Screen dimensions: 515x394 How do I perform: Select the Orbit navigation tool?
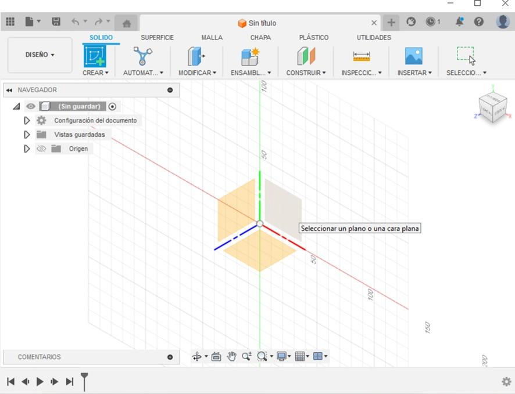tap(197, 356)
